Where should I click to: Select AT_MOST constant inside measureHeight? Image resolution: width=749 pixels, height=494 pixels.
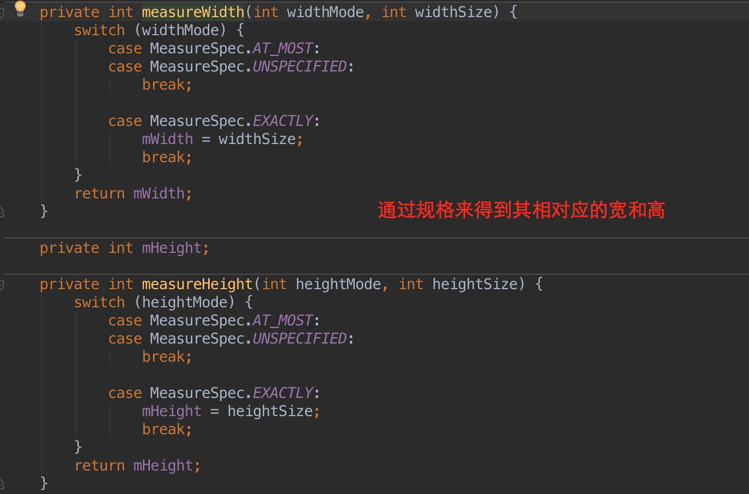tap(283, 321)
